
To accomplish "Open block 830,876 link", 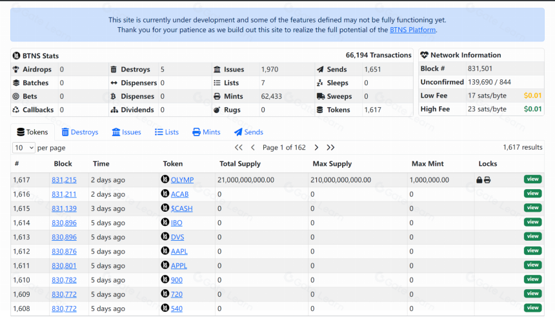I will coord(64,252).
